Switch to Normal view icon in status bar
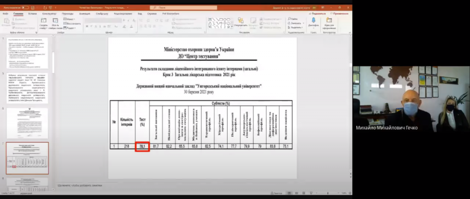The width and height of the screenshot is (470, 199). (x=289, y=194)
